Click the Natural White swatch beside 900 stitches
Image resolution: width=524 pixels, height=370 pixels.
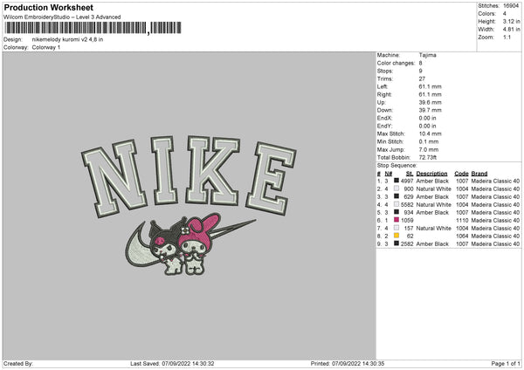[x=396, y=188]
